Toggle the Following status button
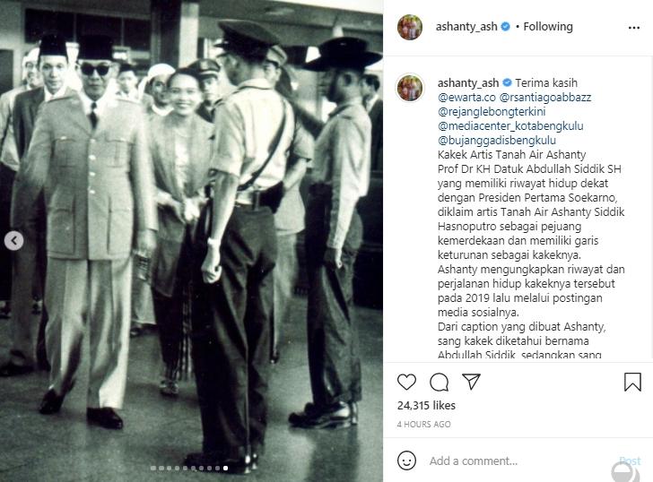The image size is (653, 482). point(548,27)
